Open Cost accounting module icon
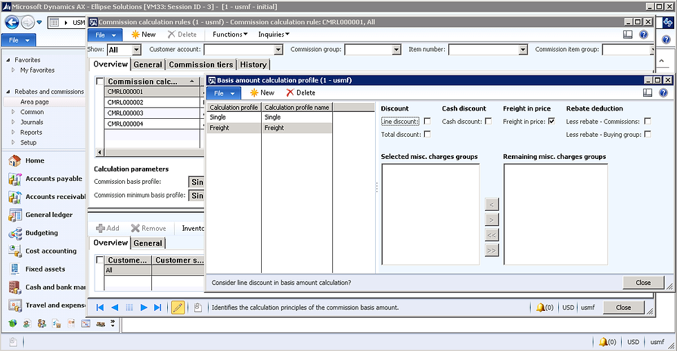Image resolution: width=677 pixels, height=351 pixels. pos(15,251)
